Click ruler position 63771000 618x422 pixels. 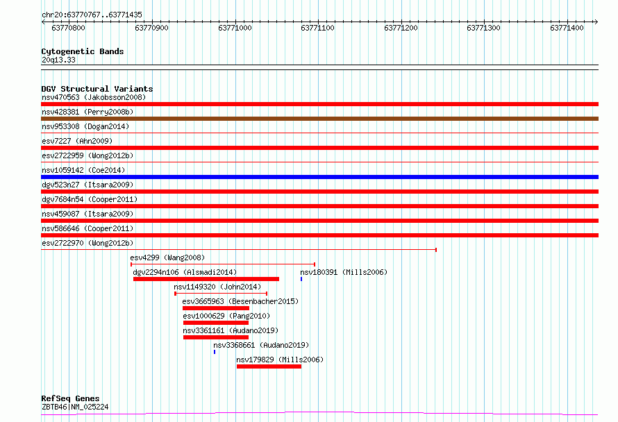pyautogui.click(x=235, y=28)
